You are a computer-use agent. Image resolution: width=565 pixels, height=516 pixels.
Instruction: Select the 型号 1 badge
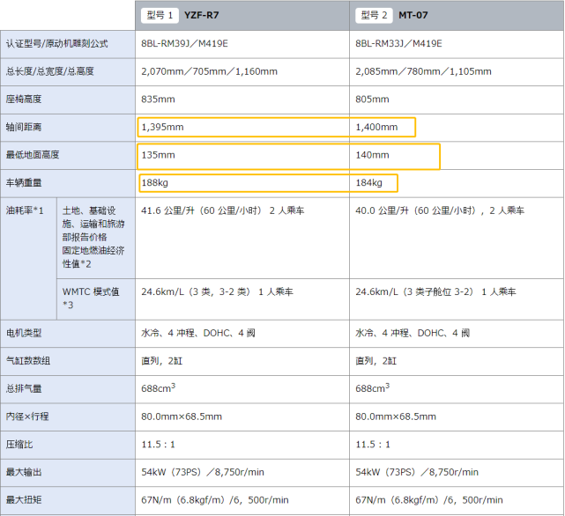pyautogui.click(x=160, y=16)
